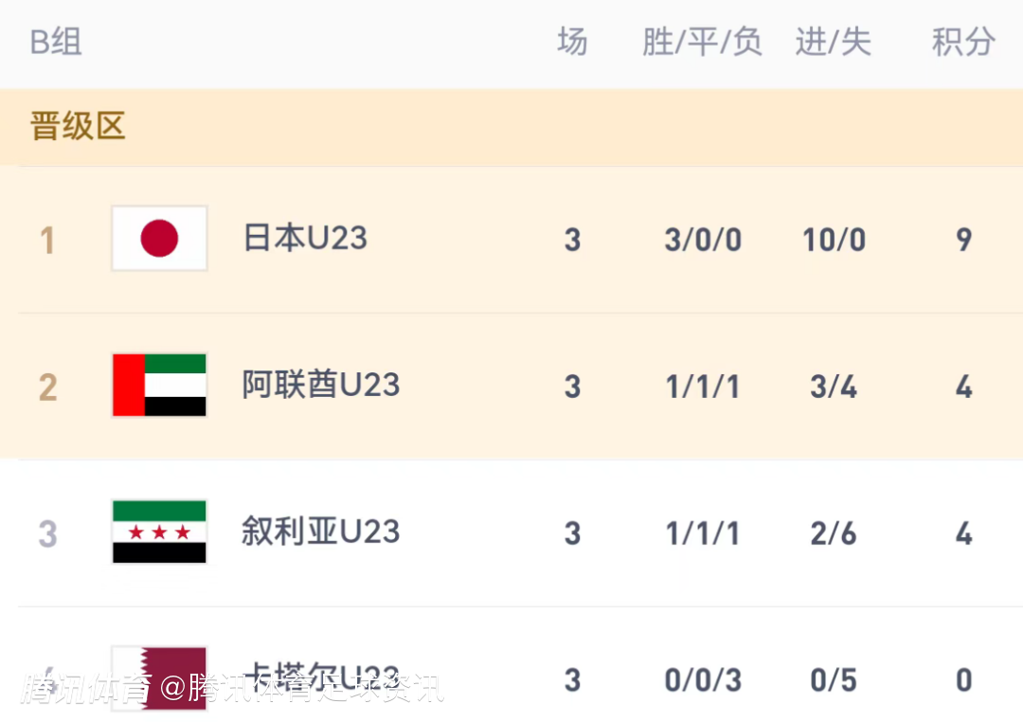The width and height of the screenshot is (1023, 722).
Task: Click the 晋级区 section label
Action: [78, 126]
